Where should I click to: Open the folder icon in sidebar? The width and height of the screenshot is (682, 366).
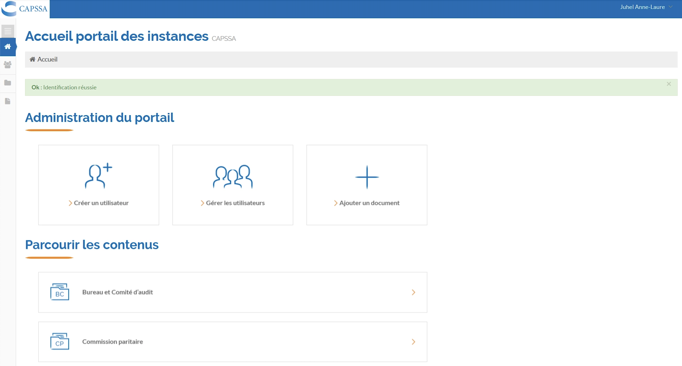8,83
